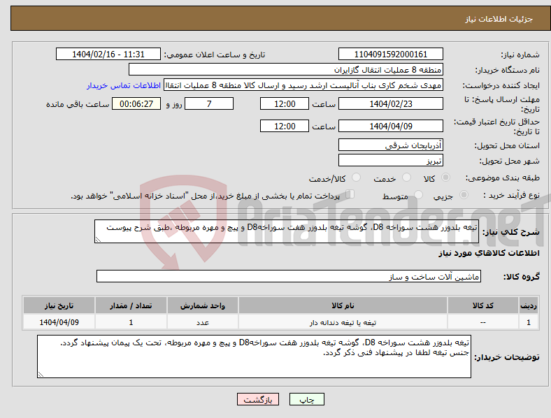Click the ردیف column header
Image resolution: width=551 pixels, height=418 pixels.
(529, 305)
